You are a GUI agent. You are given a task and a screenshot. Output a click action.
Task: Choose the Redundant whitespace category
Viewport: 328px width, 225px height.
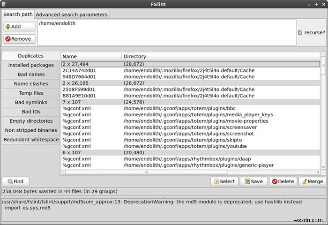[31, 140]
